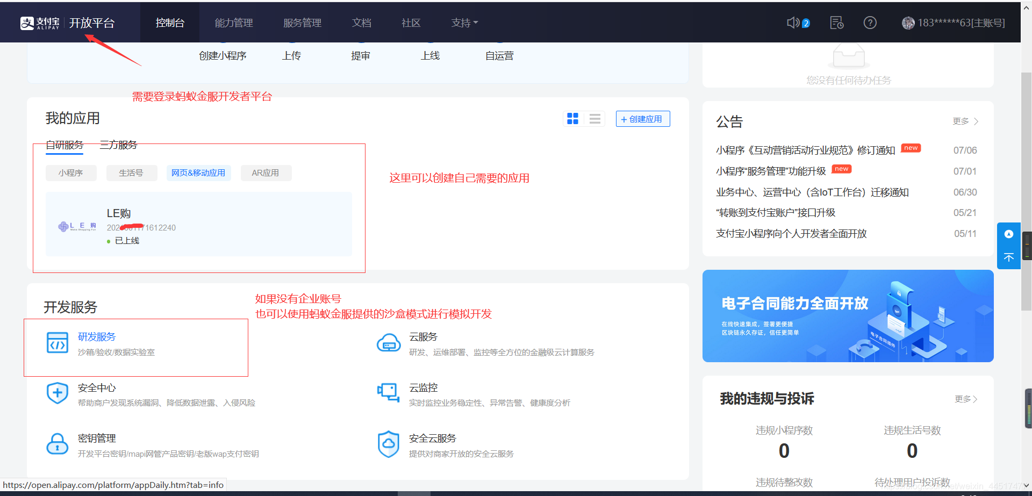Switch to list view of apps
The height and width of the screenshot is (496, 1032).
click(x=594, y=119)
